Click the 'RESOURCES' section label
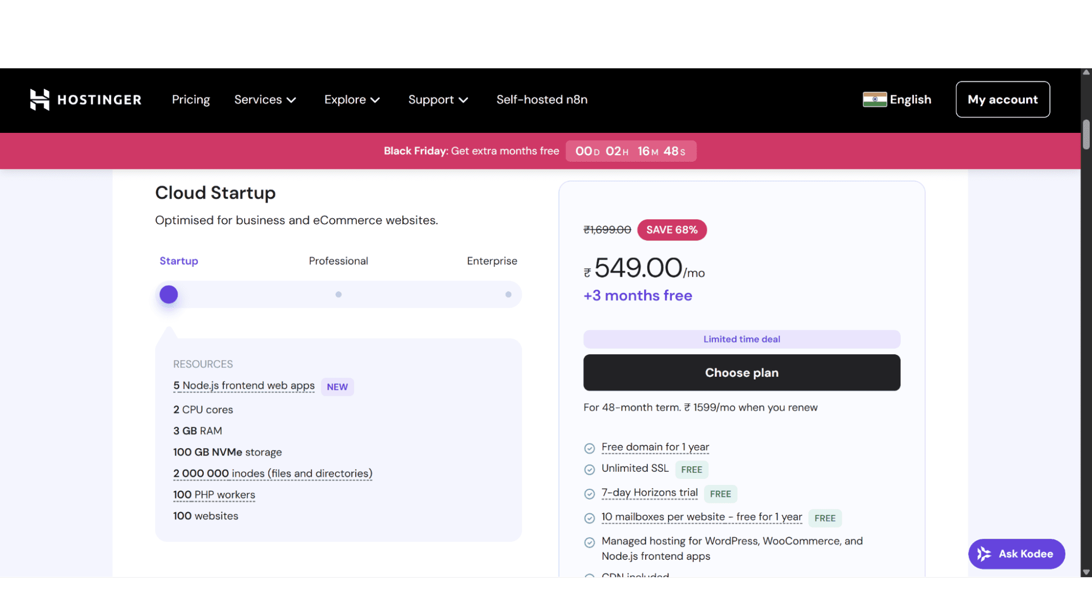Screen dimensions: 1092x615 click(x=203, y=364)
